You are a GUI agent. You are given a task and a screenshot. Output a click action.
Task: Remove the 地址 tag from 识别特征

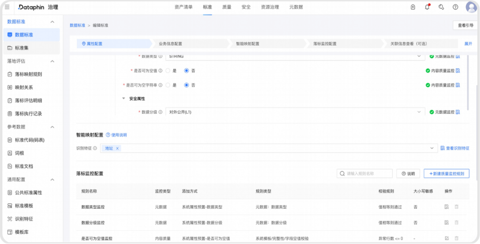click(117, 148)
